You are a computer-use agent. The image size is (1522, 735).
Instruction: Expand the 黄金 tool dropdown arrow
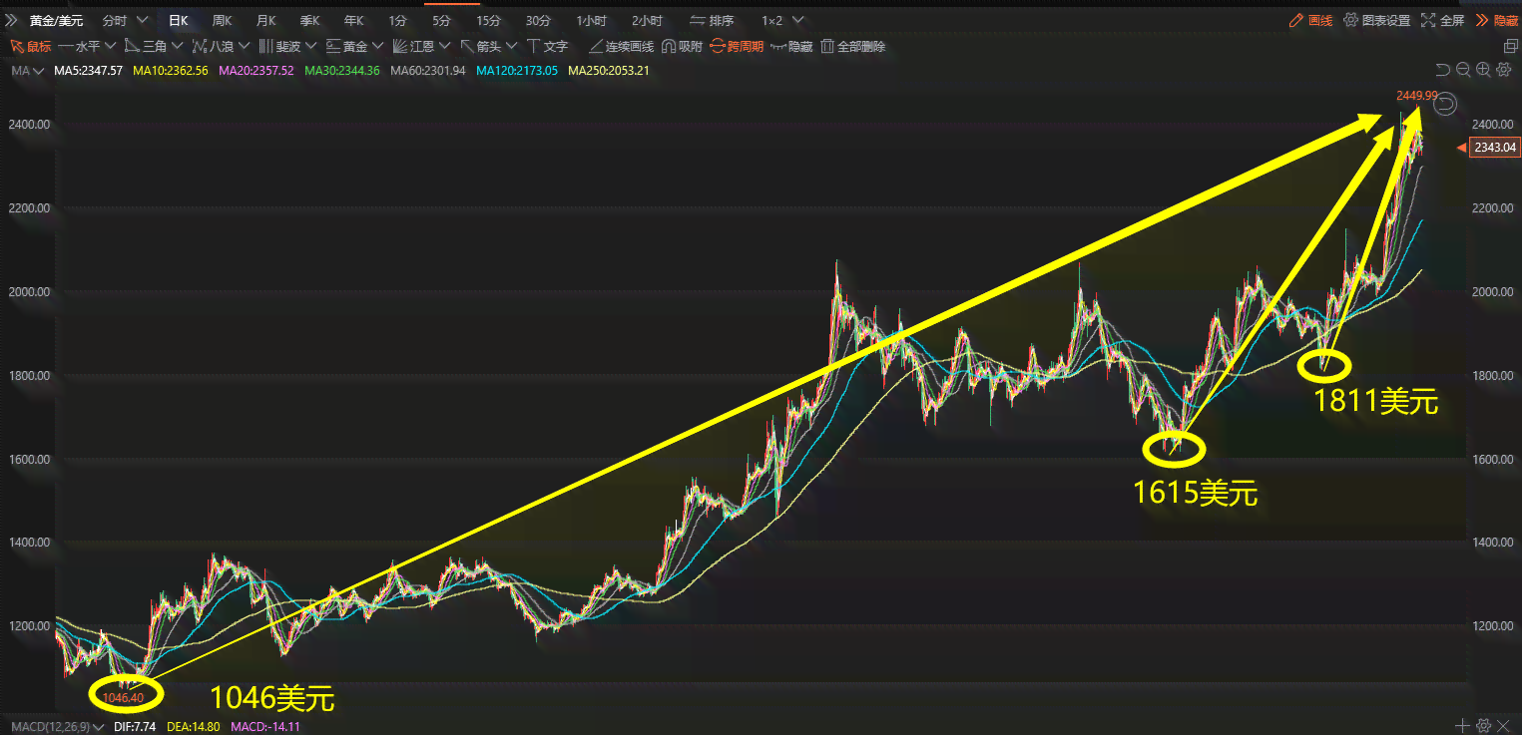(377, 46)
